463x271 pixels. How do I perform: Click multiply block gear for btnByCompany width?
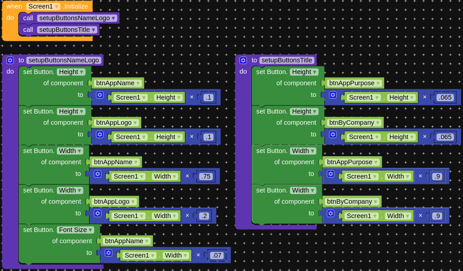pyautogui.click(x=330, y=214)
